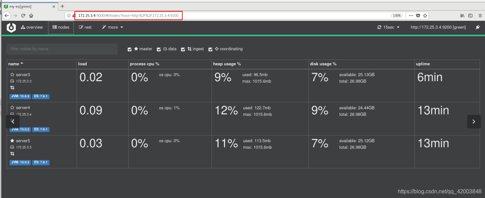Click the 6min uptime value
This screenshot has height=198, width=485.
(x=429, y=77)
